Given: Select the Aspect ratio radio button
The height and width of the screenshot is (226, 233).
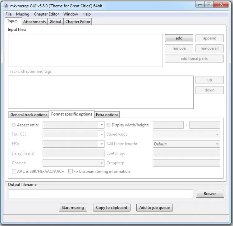Looking at the screenshot, I should [x=14, y=125].
